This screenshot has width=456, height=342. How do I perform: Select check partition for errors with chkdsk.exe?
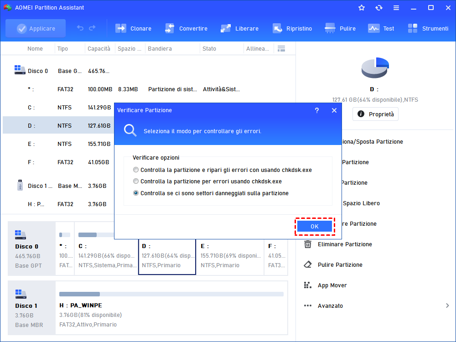pyautogui.click(x=135, y=181)
